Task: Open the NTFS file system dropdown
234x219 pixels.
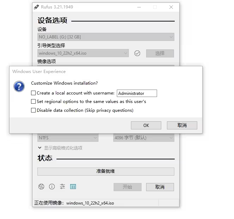Action: click(68, 138)
